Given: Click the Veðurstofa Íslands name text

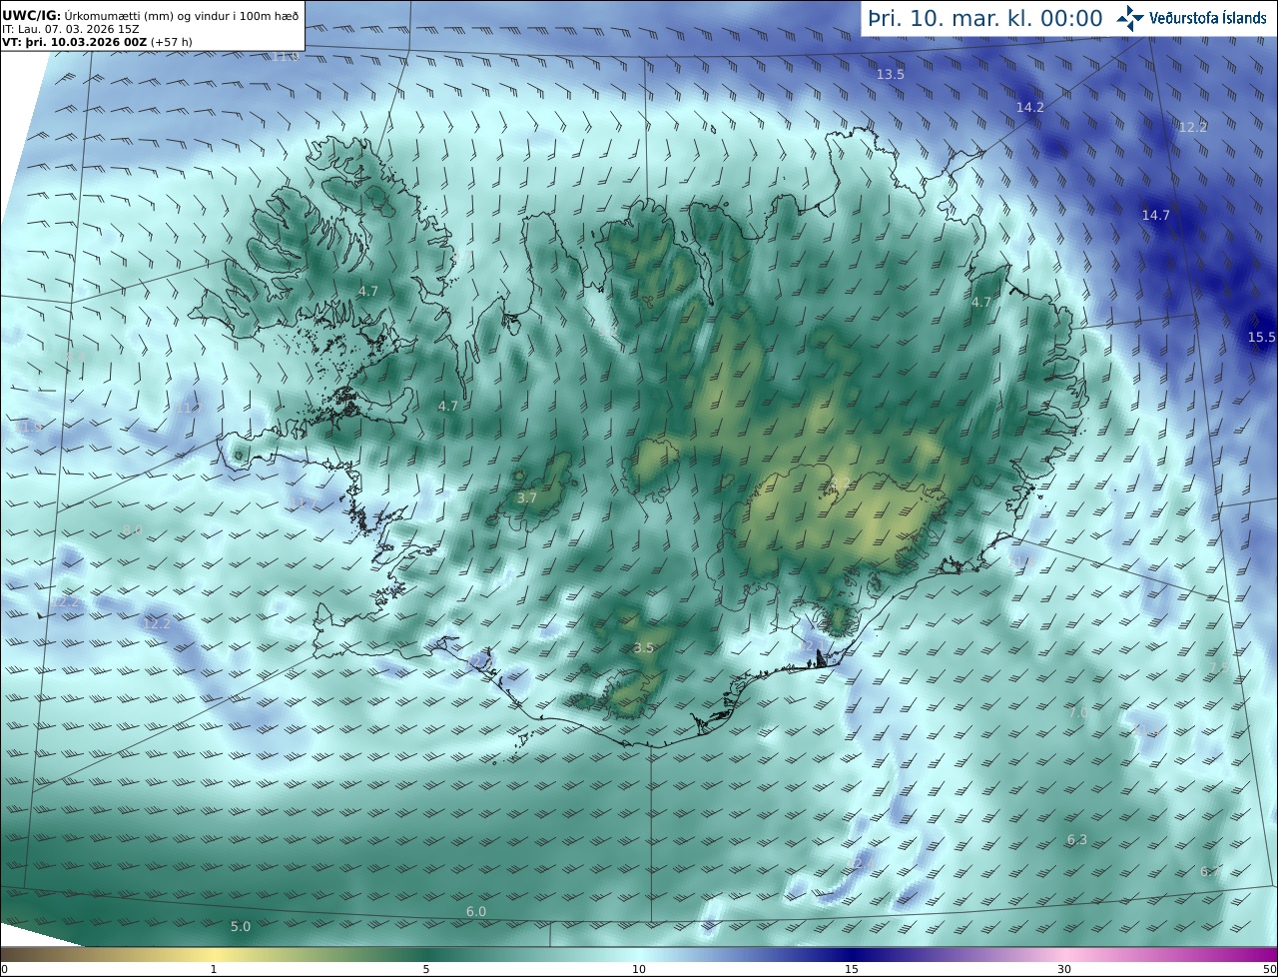Looking at the screenshot, I should click(1208, 18).
